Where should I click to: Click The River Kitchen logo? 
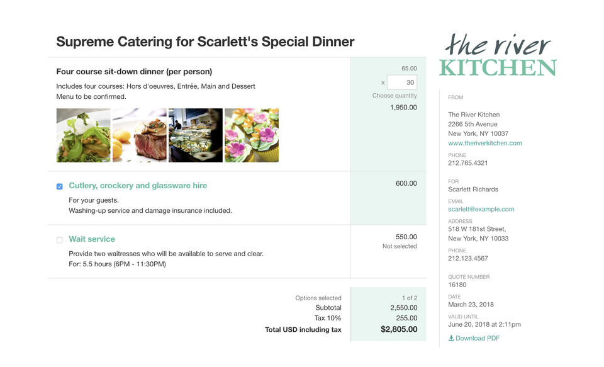(497, 55)
